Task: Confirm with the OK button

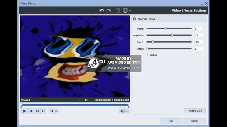Action: coord(171,121)
